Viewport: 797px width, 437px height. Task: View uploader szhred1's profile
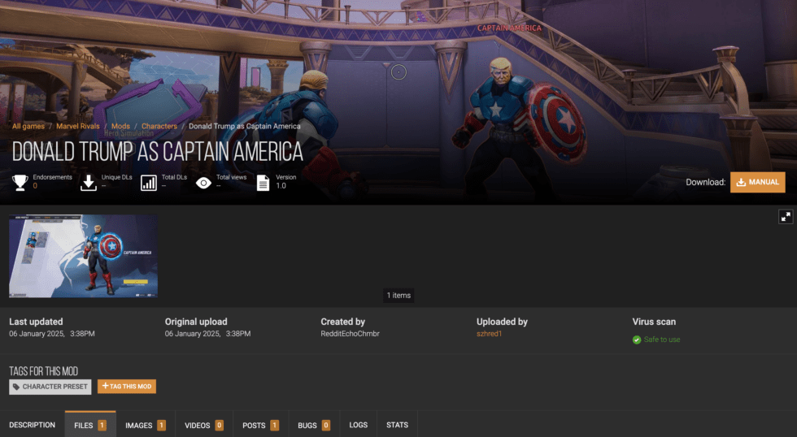point(489,334)
